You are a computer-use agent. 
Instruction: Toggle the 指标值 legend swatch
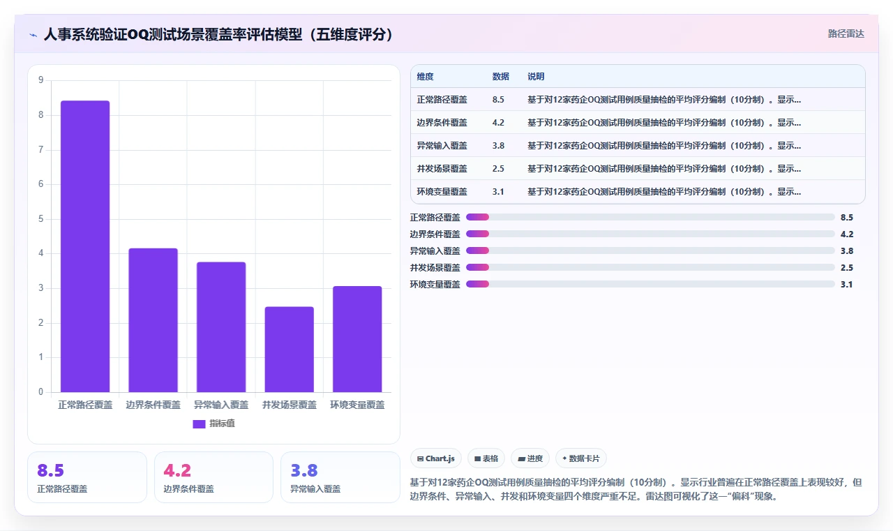(x=199, y=424)
